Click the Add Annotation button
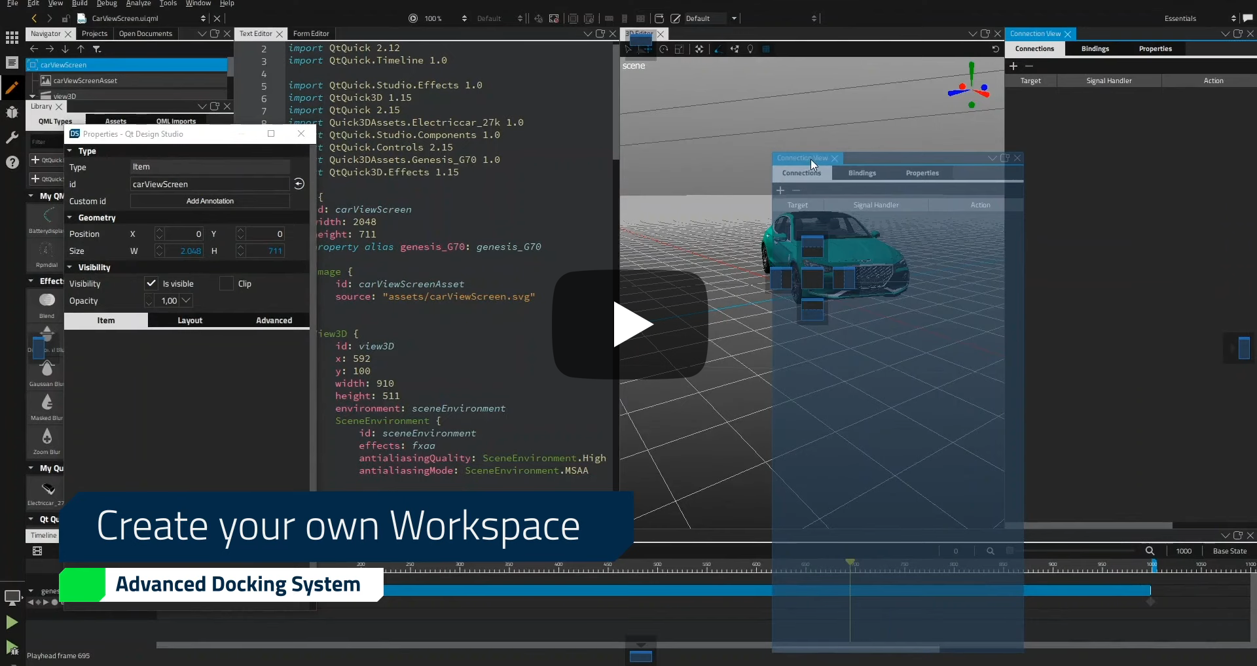 (x=209, y=201)
